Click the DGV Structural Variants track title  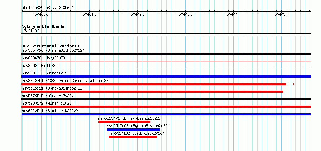point(50,46)
